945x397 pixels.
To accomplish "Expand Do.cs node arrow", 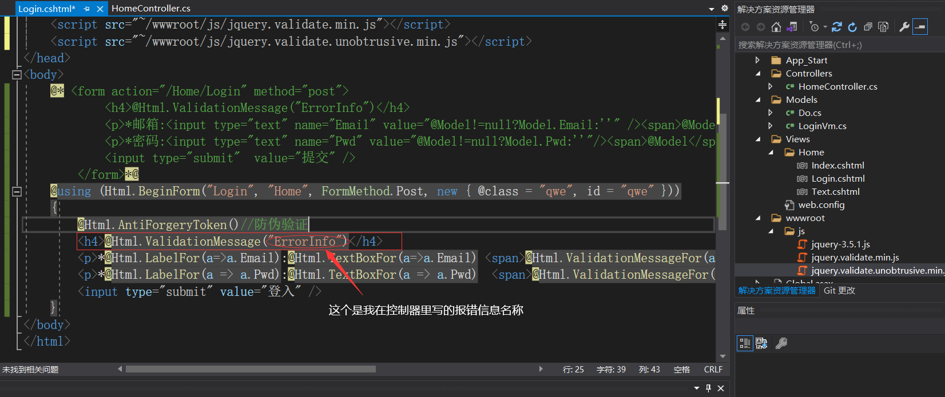I will click(771, 113).
